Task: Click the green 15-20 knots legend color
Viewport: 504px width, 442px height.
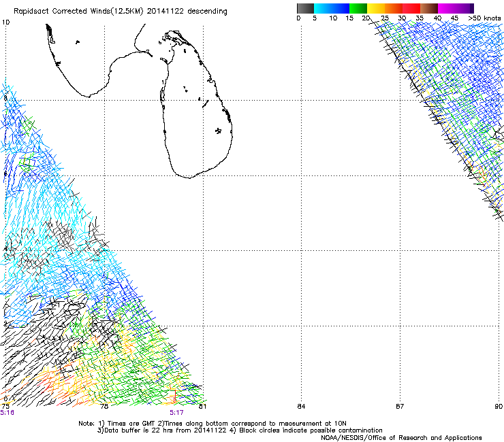Action: tap(358, 8)
